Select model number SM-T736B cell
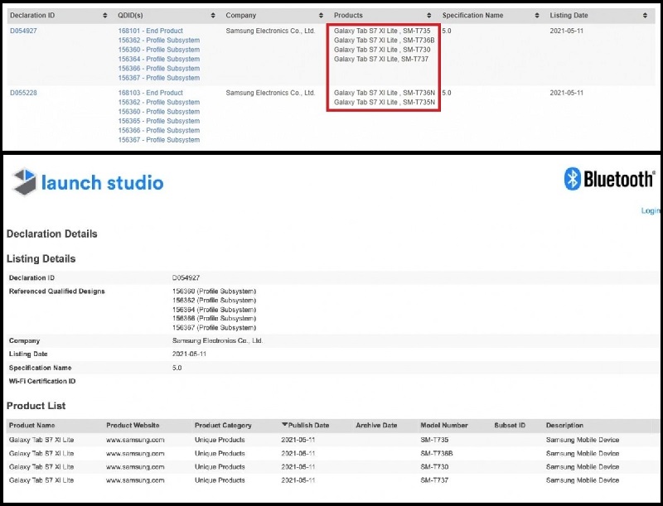Viewport: 663px width, 506px height. pos(437,453)
